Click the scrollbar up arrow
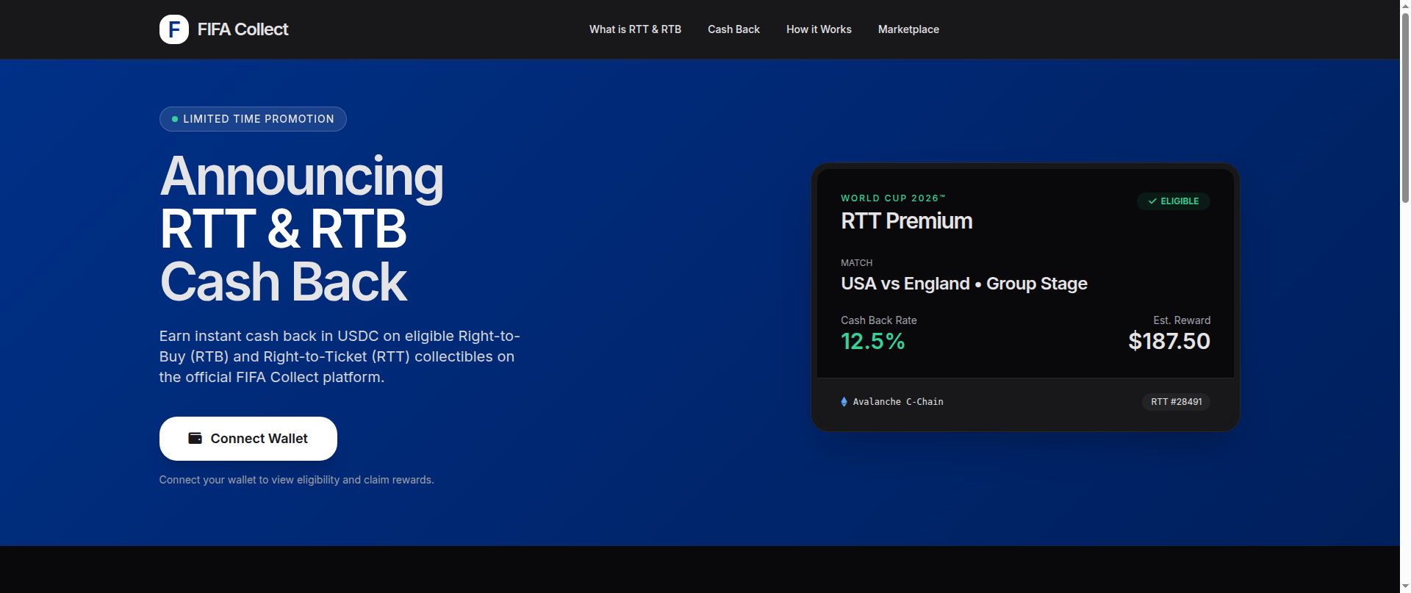 1405,5
